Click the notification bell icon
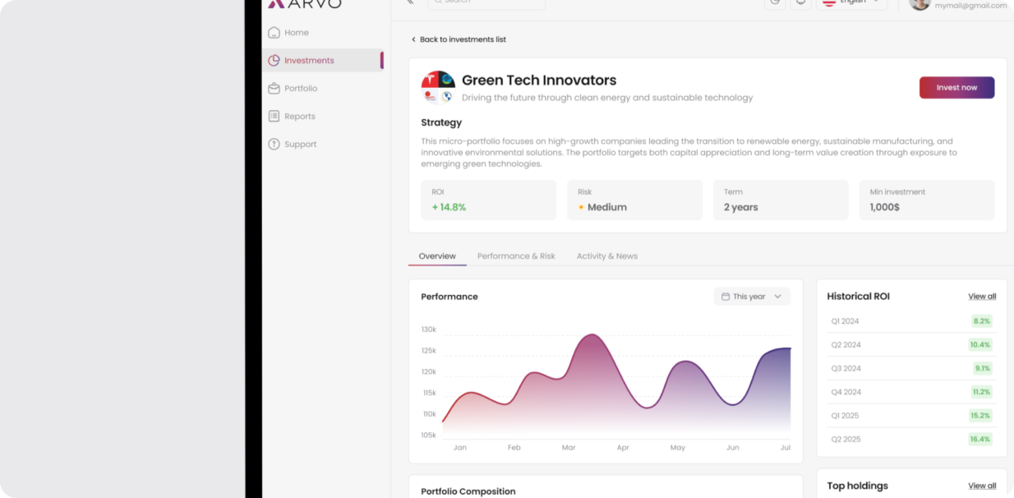The height and width of the screenshot is (498, 1014). click(x=801, y=2)
